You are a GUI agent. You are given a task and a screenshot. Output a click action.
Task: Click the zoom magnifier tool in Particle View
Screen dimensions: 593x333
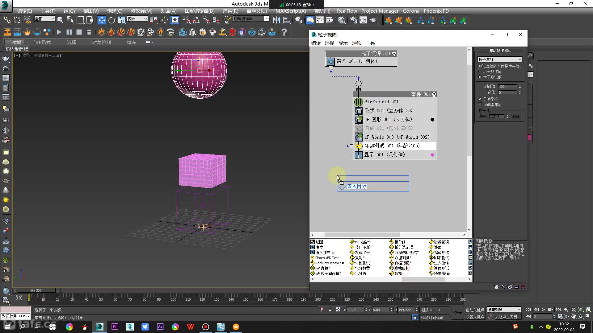(x=503, y=287)
